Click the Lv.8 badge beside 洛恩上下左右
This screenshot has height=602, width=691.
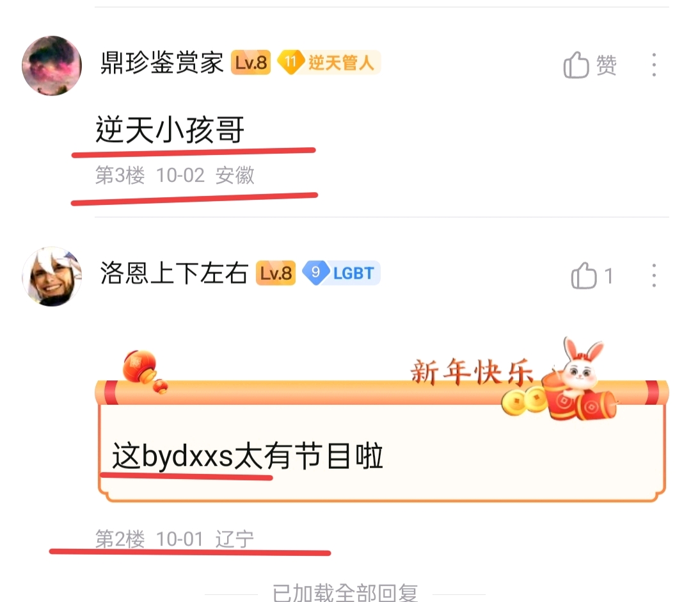click(x=276, y=273)
